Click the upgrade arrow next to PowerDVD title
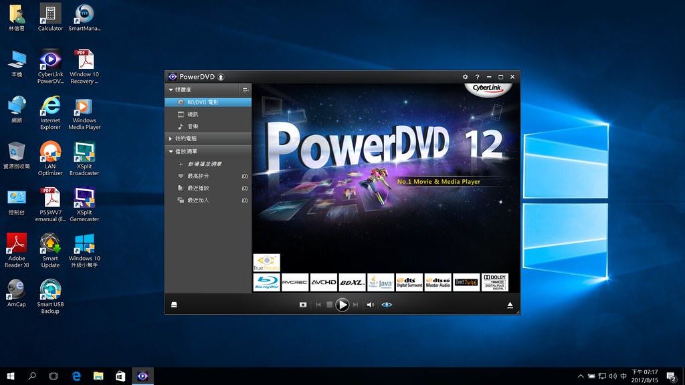 coord(221,77)
